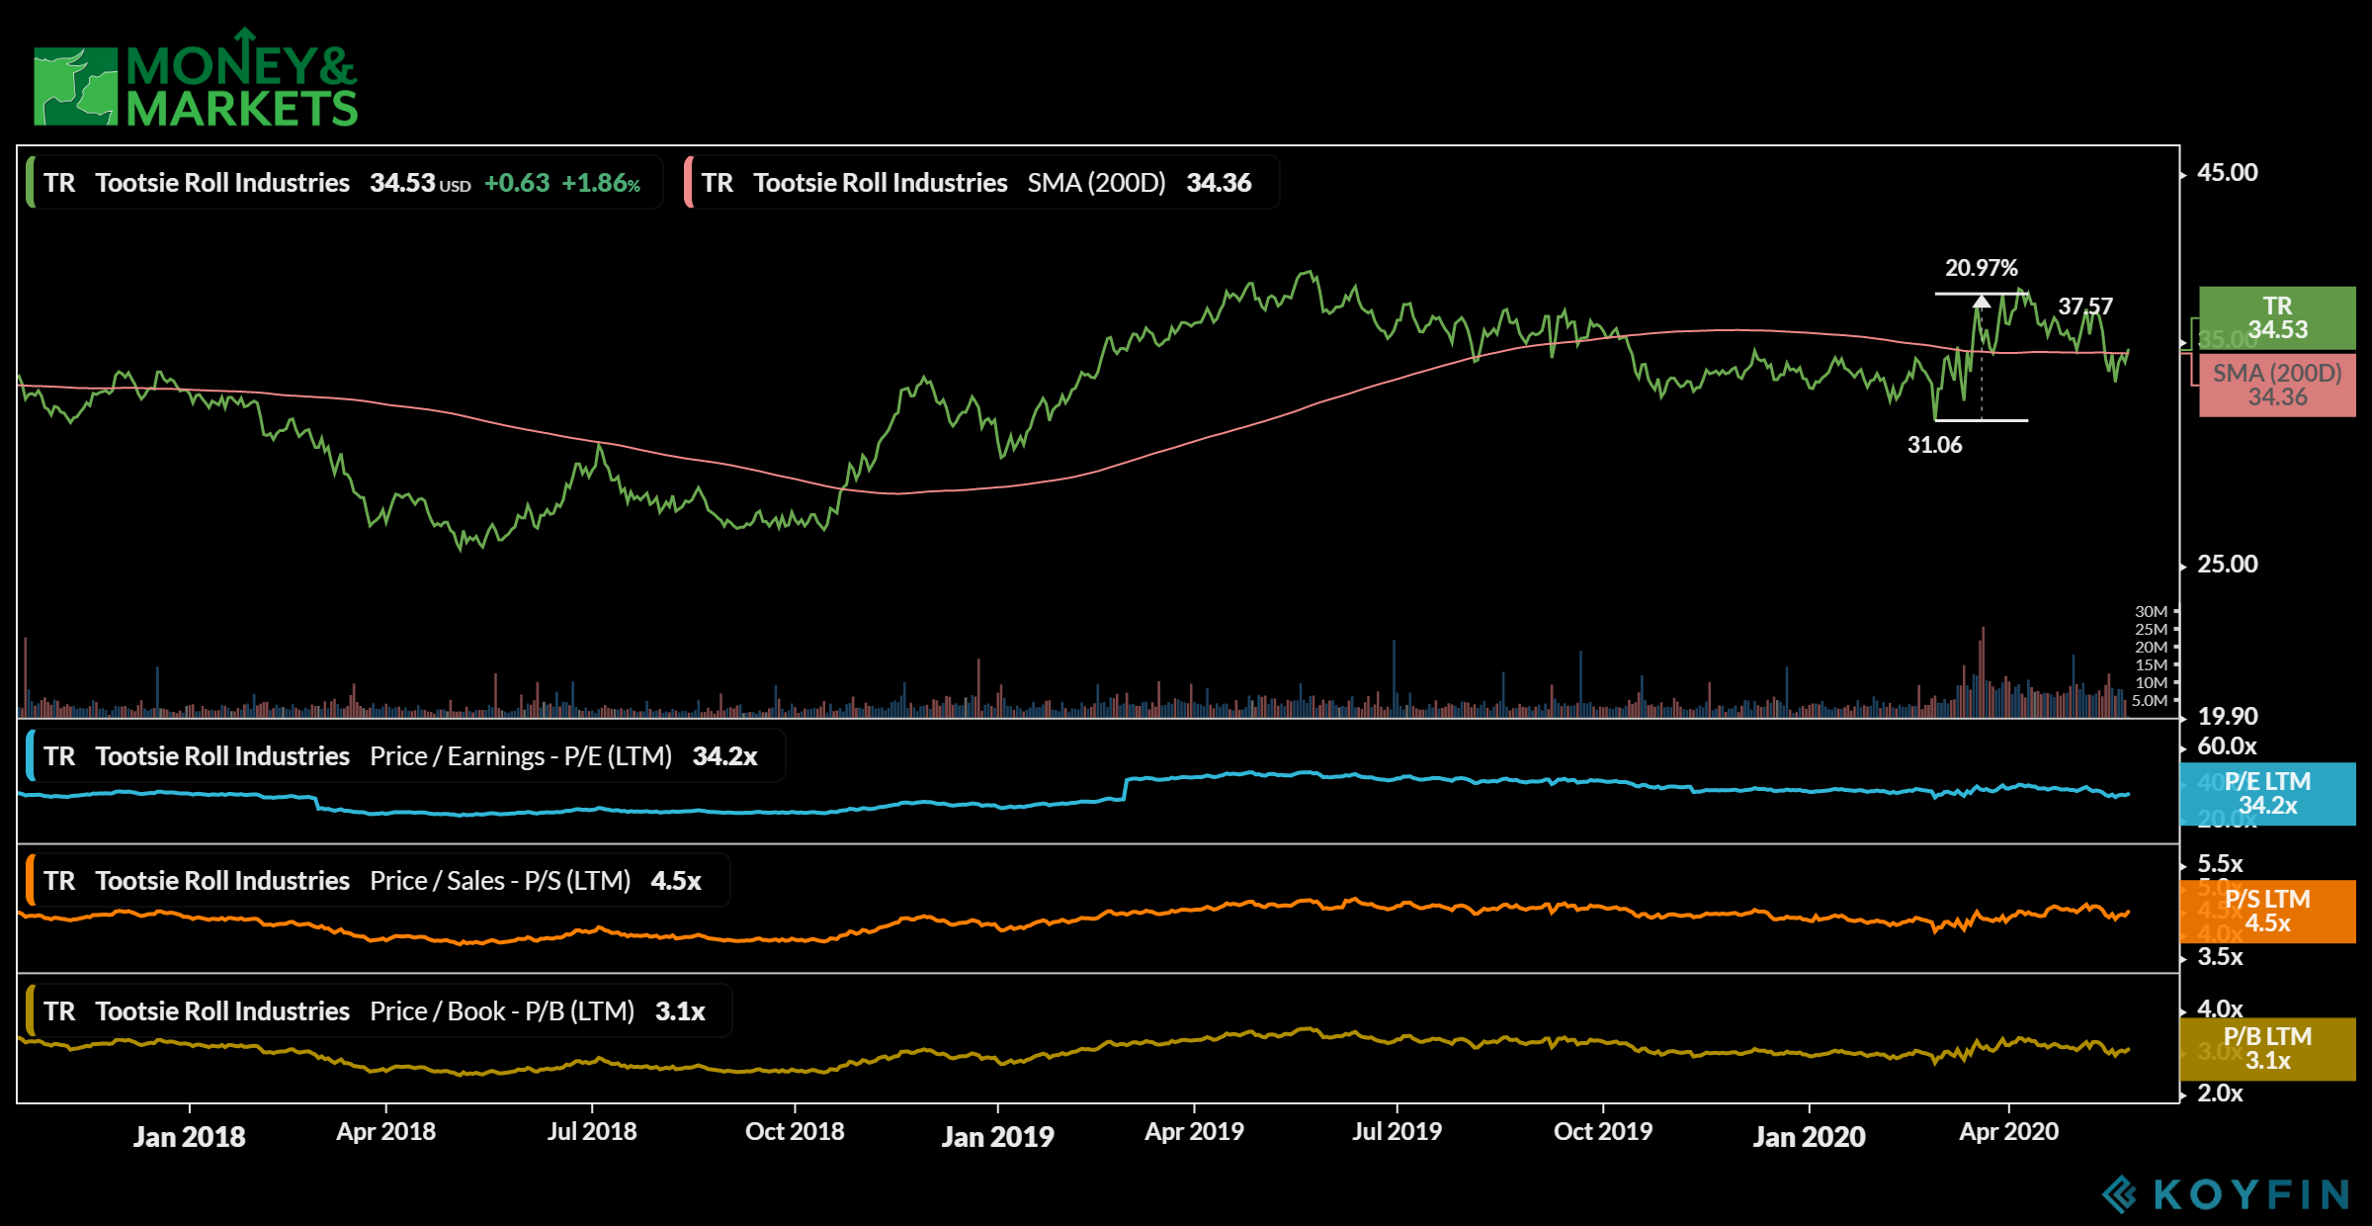Image resolution: width=2372 pixels, height=1226 pixels.
Task: Click the 5.5x P/S axis label
Action: (x=2220, y=863)
